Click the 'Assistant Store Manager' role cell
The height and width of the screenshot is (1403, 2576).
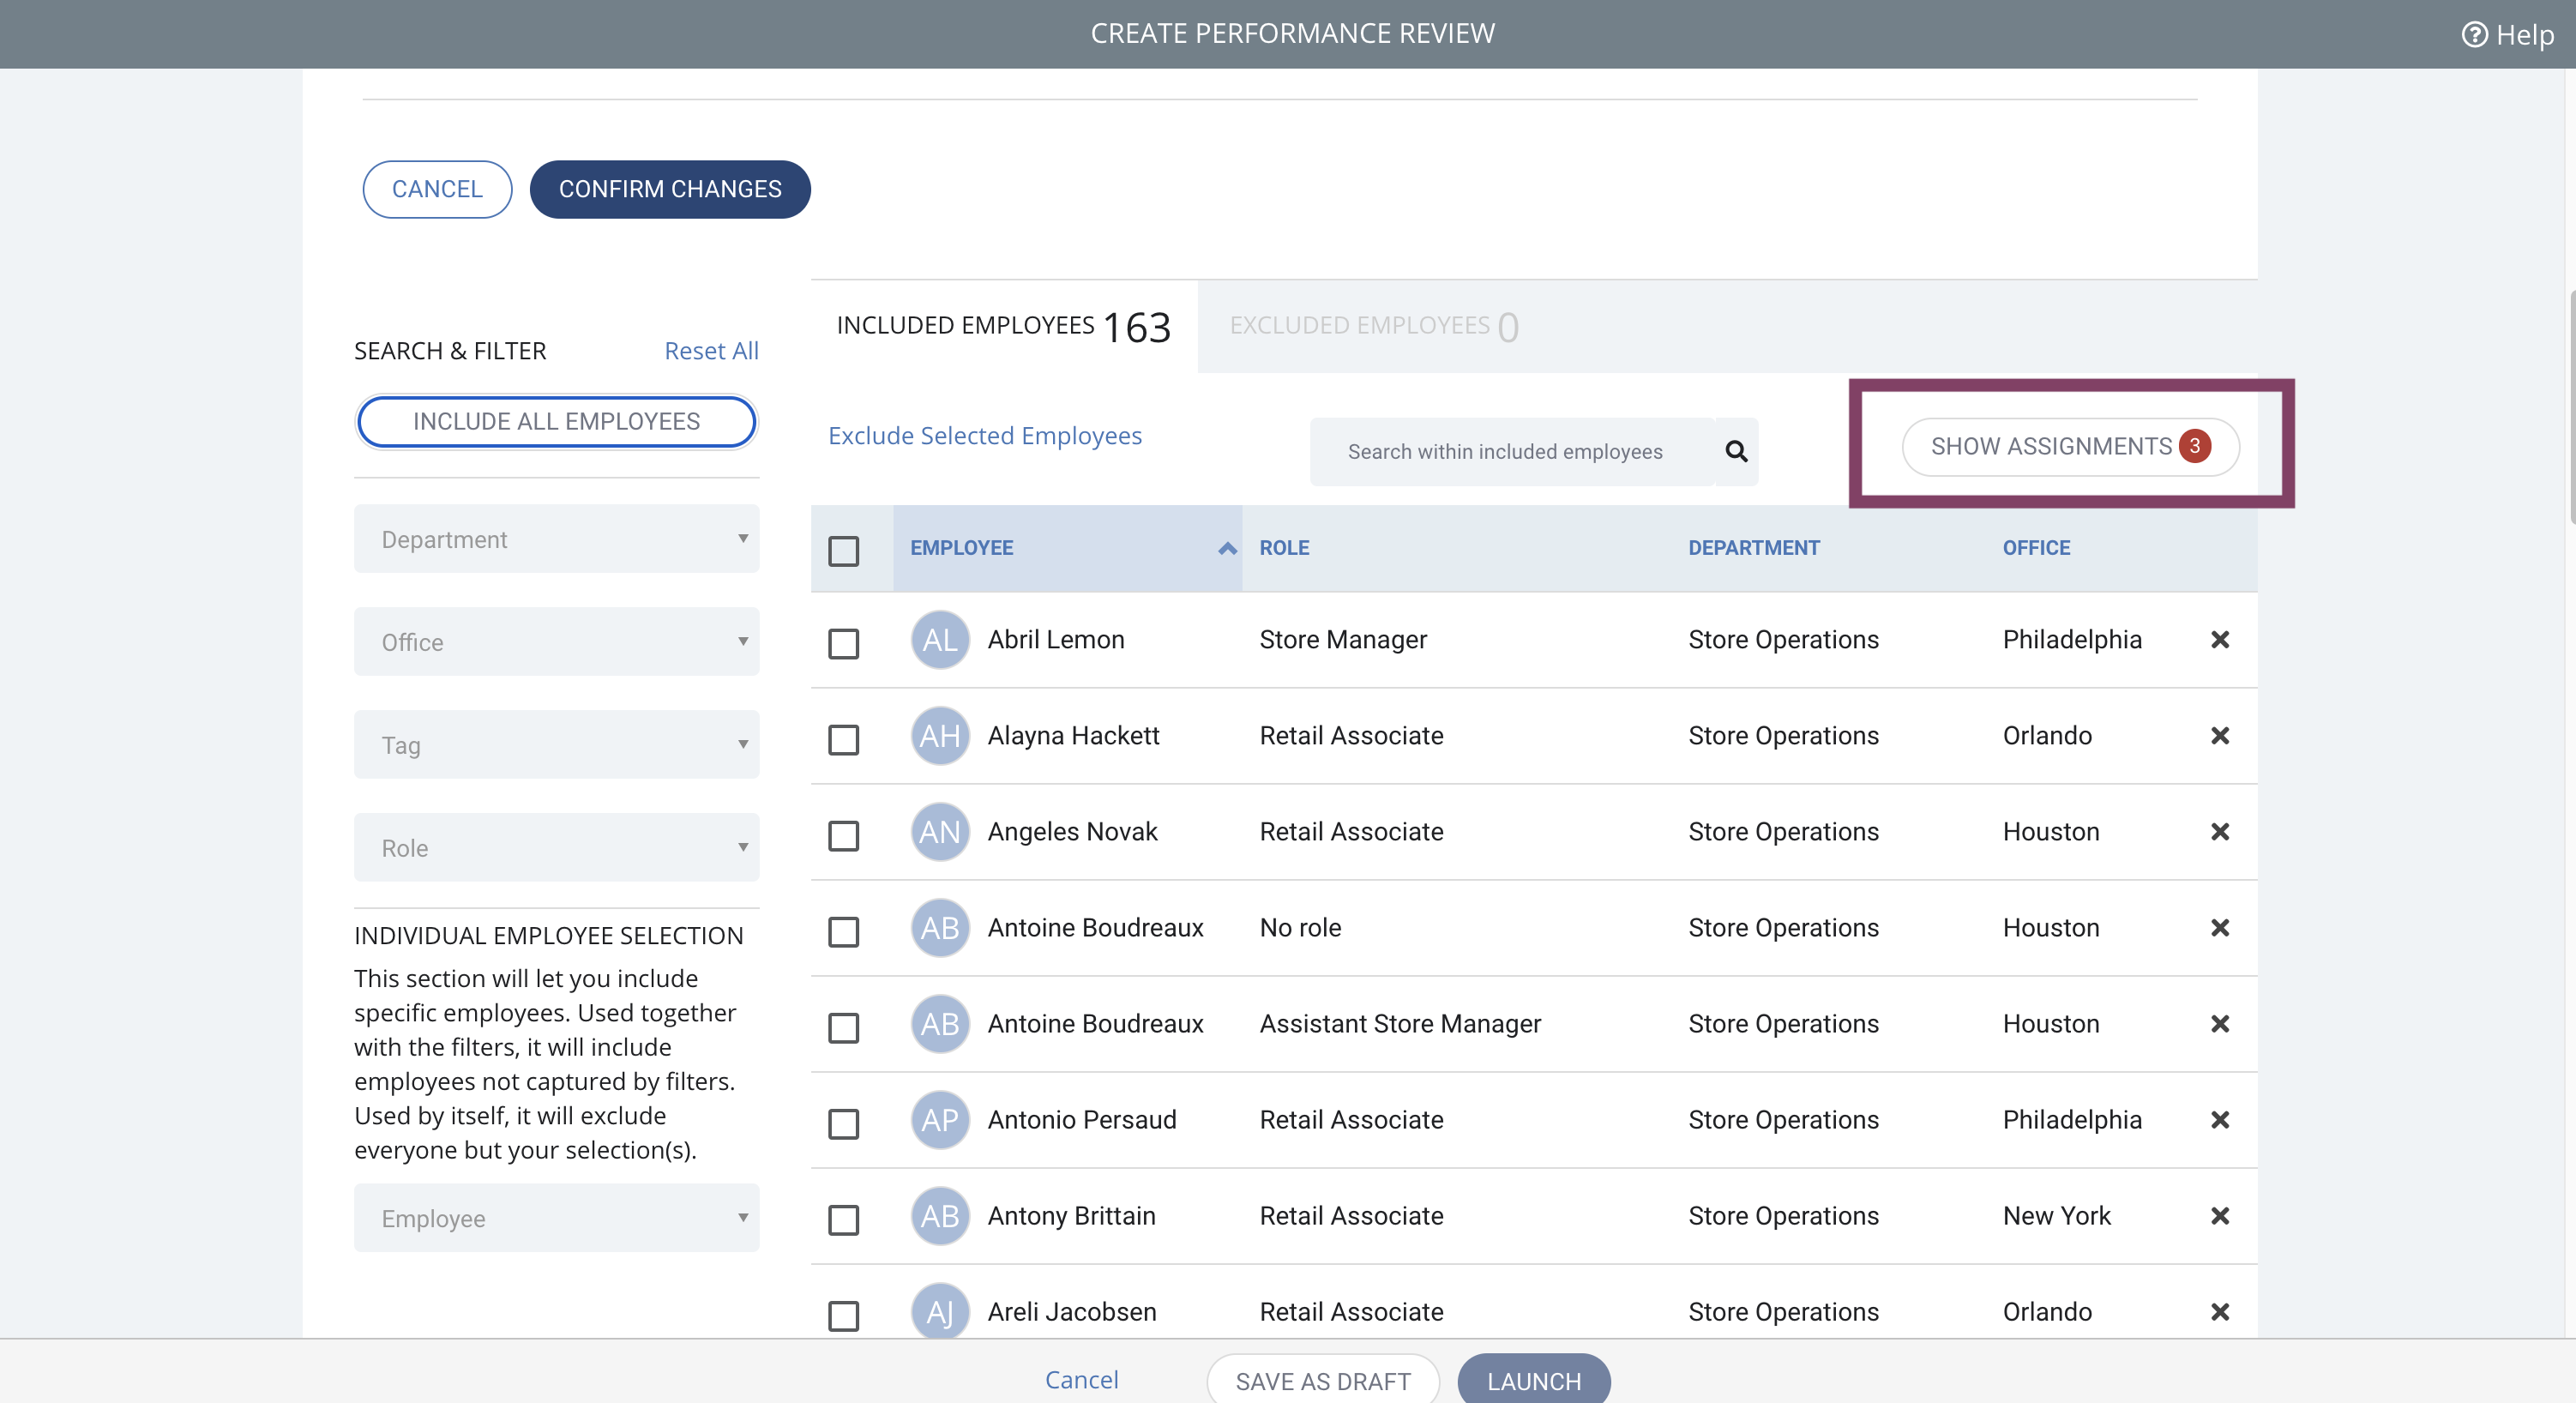(1400, 1024)
